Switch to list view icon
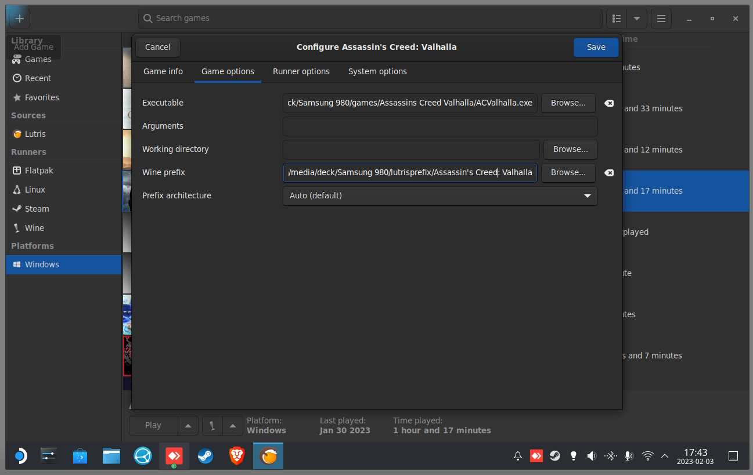This screenshot has width=753, height=475. point(617,19)
